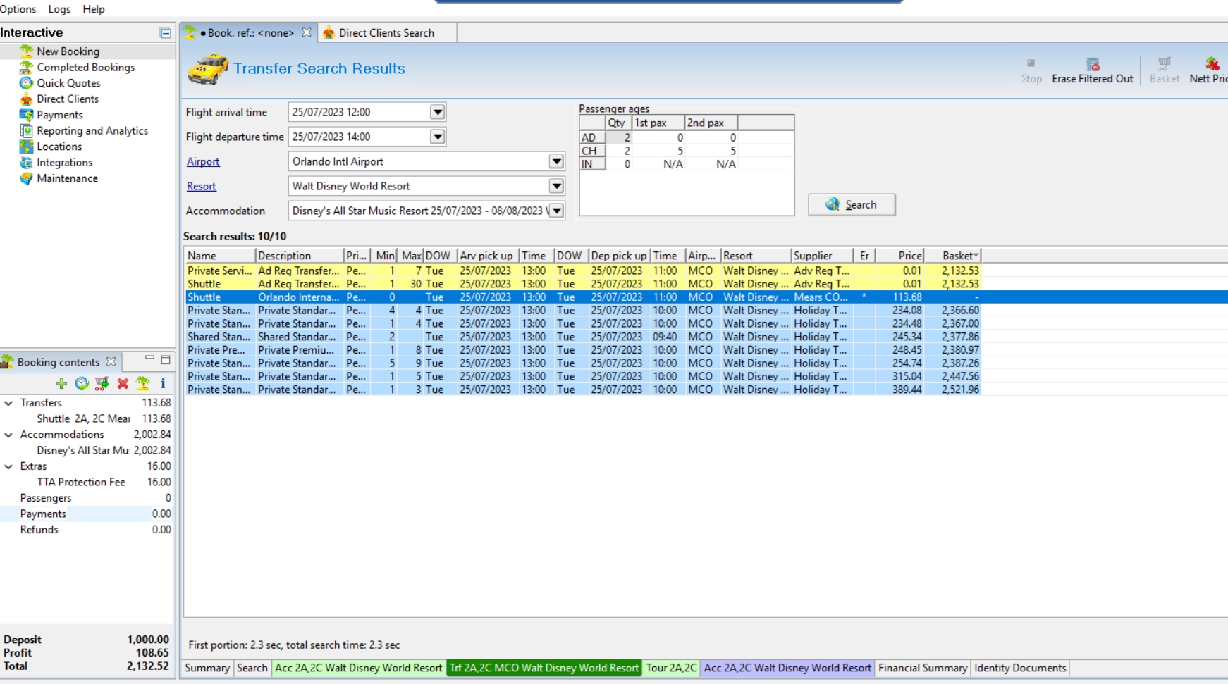
Task: Click the Airport hyperlink label
Action: pos(203,162)
